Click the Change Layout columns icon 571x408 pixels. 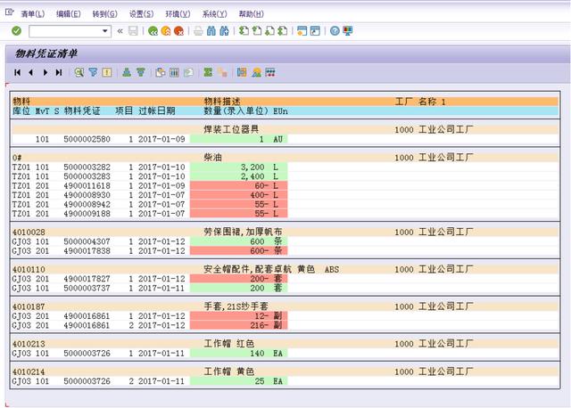tap(175, 72)
